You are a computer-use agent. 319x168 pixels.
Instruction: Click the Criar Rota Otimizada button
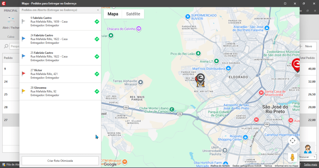60,161
